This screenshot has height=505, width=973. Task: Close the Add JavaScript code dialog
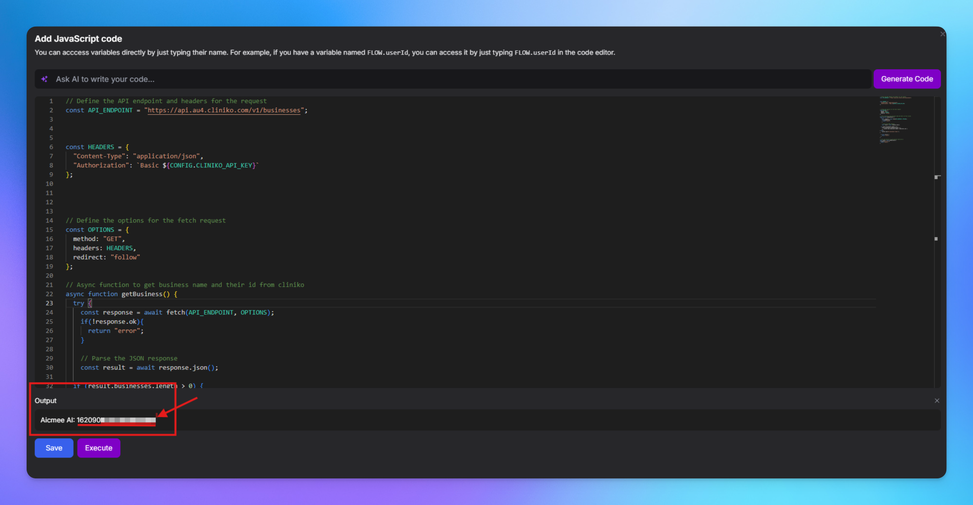(942, 34)
